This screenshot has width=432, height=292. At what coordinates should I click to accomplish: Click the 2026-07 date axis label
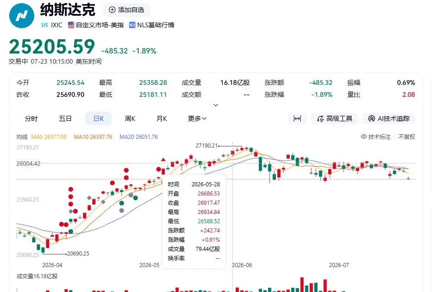(339, 265)
